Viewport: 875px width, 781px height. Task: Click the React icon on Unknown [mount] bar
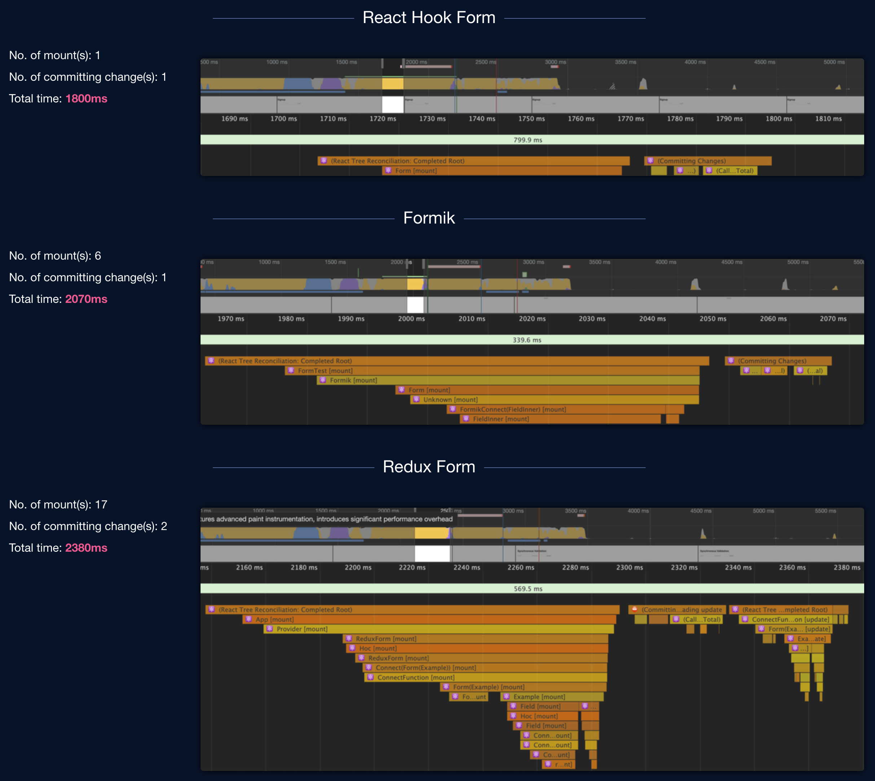click(416, 400)
